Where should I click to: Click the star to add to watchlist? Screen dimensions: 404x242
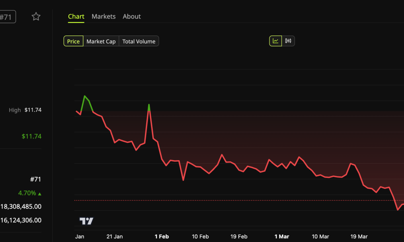click(x=36, y=17)
